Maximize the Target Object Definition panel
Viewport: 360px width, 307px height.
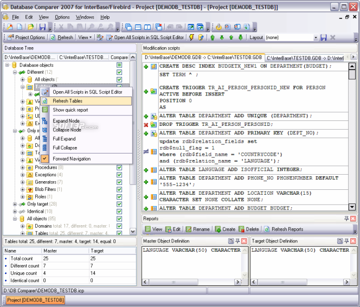pos(340,241)
